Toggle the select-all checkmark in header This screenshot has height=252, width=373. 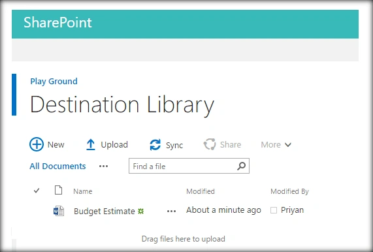pos(37,191)
